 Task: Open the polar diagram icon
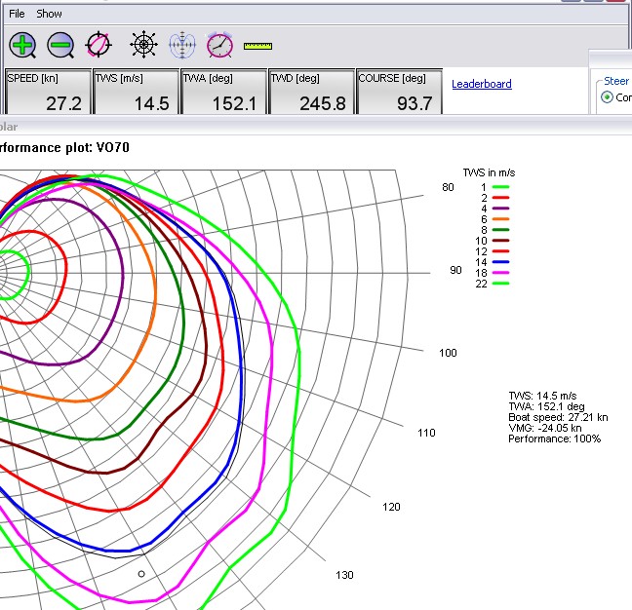[x=182, y=45]
